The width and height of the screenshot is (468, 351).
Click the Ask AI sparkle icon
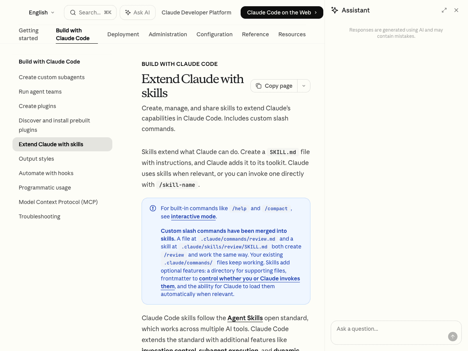click(128, 12)
